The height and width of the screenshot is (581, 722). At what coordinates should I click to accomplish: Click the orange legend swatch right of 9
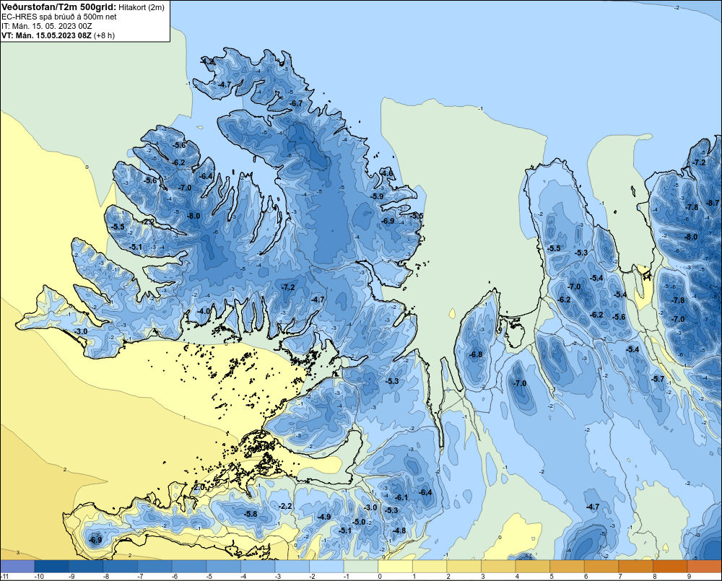pos(705,566)
